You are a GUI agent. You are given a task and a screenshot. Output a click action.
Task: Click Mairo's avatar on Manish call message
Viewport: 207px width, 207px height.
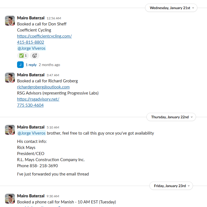click(x=10, y=199)
